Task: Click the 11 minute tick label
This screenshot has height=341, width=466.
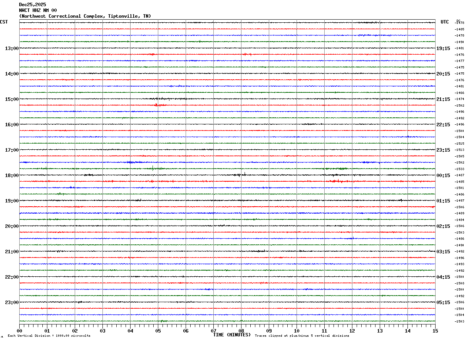Action: (x=324, y=331)
